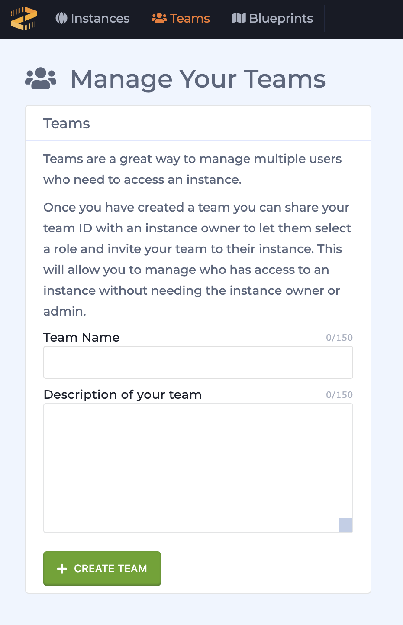Click the Team Name field label
Image resolution: width=403 pixels, height=625 pixels.
81,337
